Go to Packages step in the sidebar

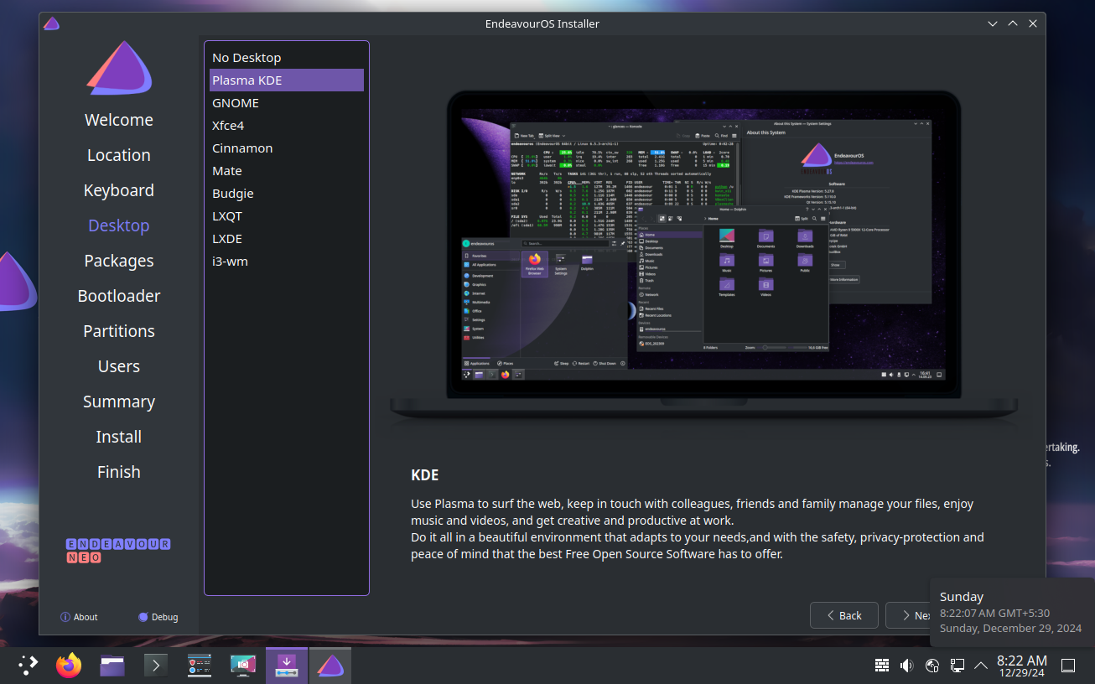tap(119, 261)
